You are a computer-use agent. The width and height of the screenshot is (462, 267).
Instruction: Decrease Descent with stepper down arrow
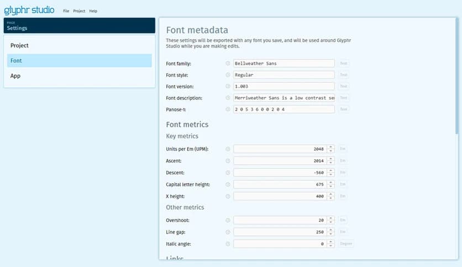pyautogui.click(x=330, y=174)
